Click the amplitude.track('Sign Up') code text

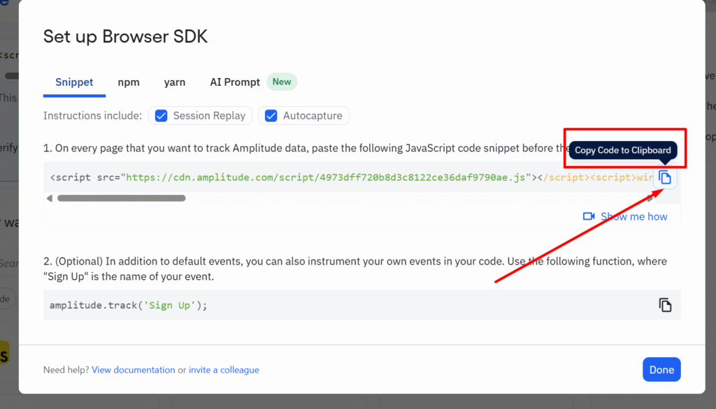click(x=129, y=306)
